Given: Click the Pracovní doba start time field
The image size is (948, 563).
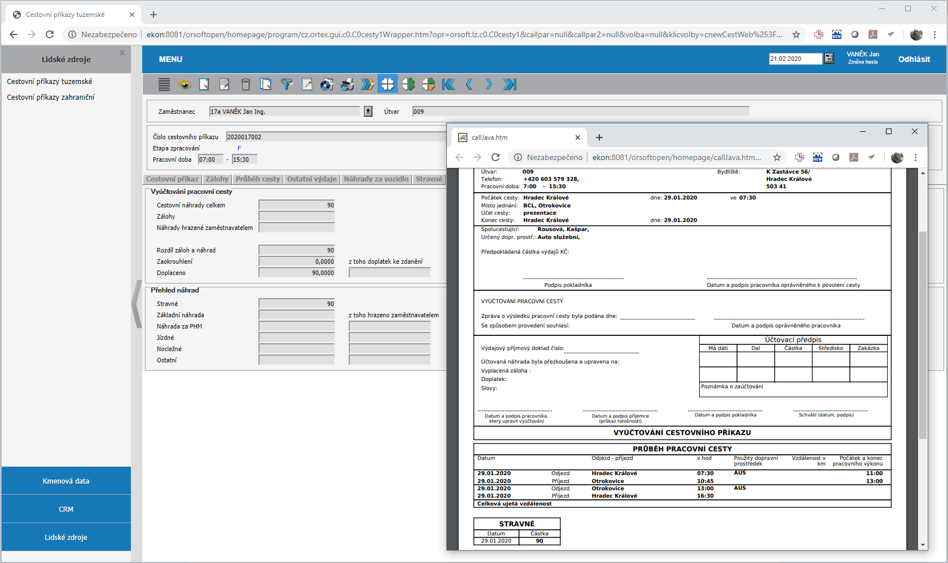Looking at the screenshot, I should click(210, 159).
